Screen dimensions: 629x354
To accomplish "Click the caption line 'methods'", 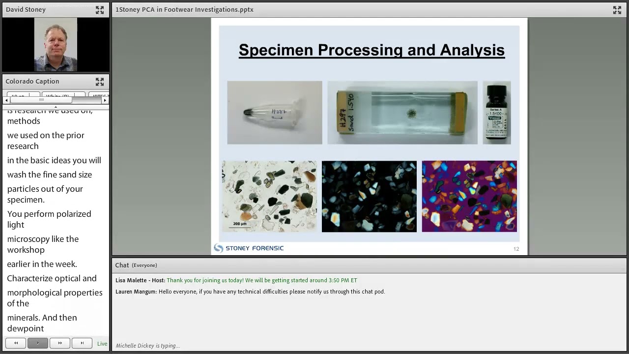I will coord(24,121).
